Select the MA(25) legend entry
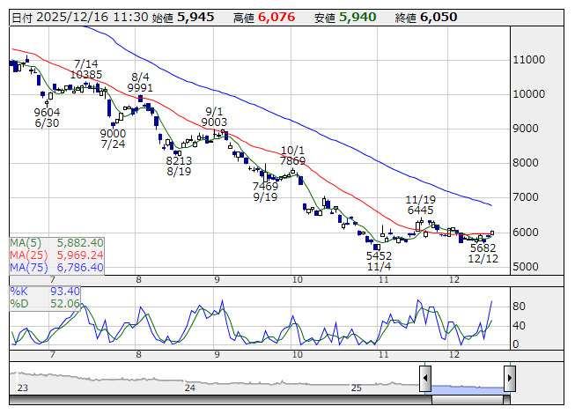 [x=56, y=255]
